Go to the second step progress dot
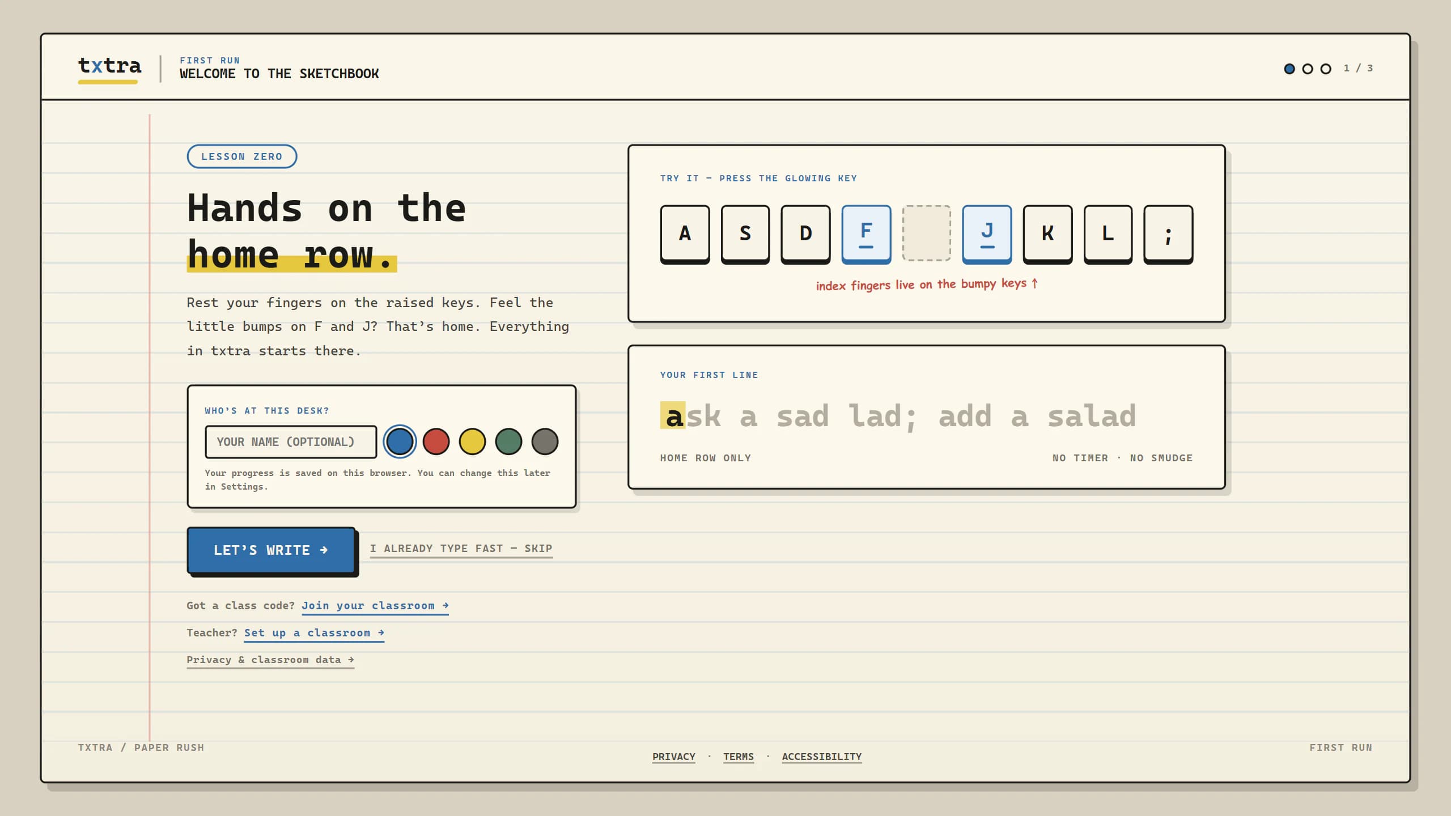This screenshot has width=1451, height=816. [x=1308, y=69]
